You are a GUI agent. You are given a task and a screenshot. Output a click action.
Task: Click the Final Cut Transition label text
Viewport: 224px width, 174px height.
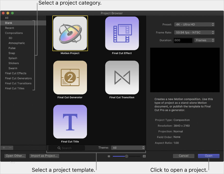(122, 97)
